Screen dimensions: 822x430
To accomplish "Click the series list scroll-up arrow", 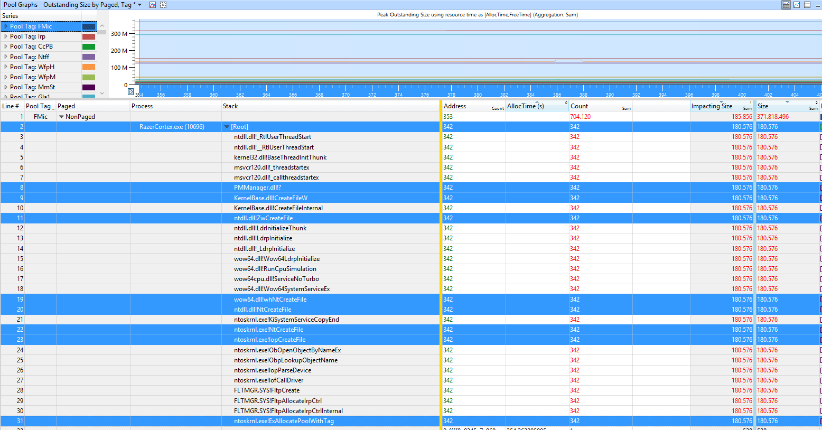I will 102,25.
